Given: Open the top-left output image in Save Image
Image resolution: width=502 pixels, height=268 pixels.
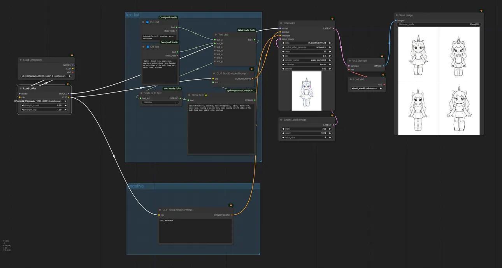Looking at the screenshot, I should [418, 54].
